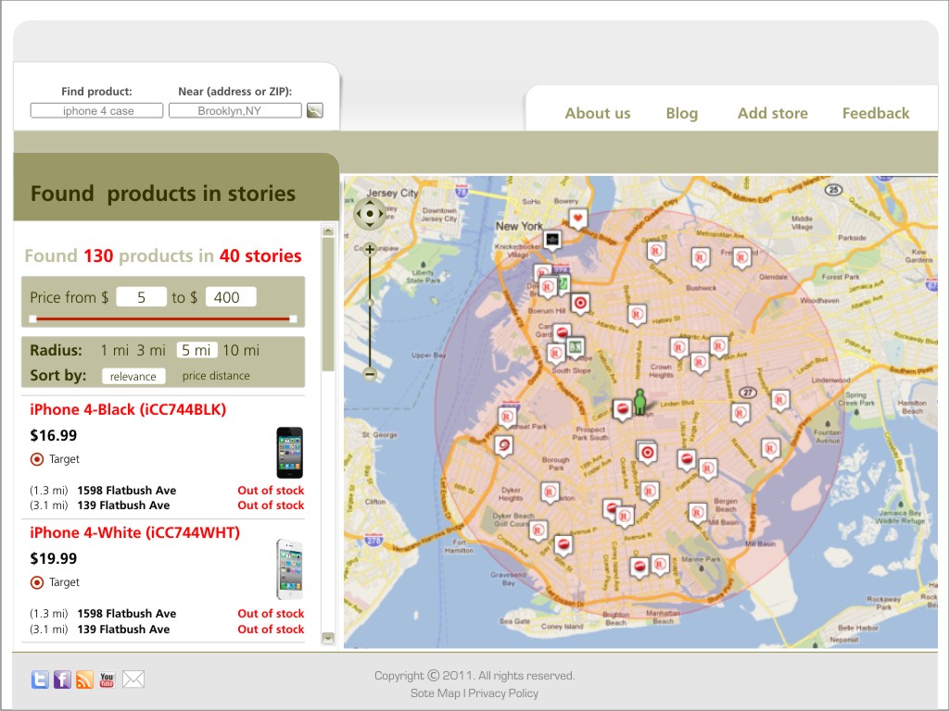Viewport: 949px width, 711px height.
Task: Click the red marker near Sheepshead Bay
Action: pyautogui.click(x=639, y=568)
